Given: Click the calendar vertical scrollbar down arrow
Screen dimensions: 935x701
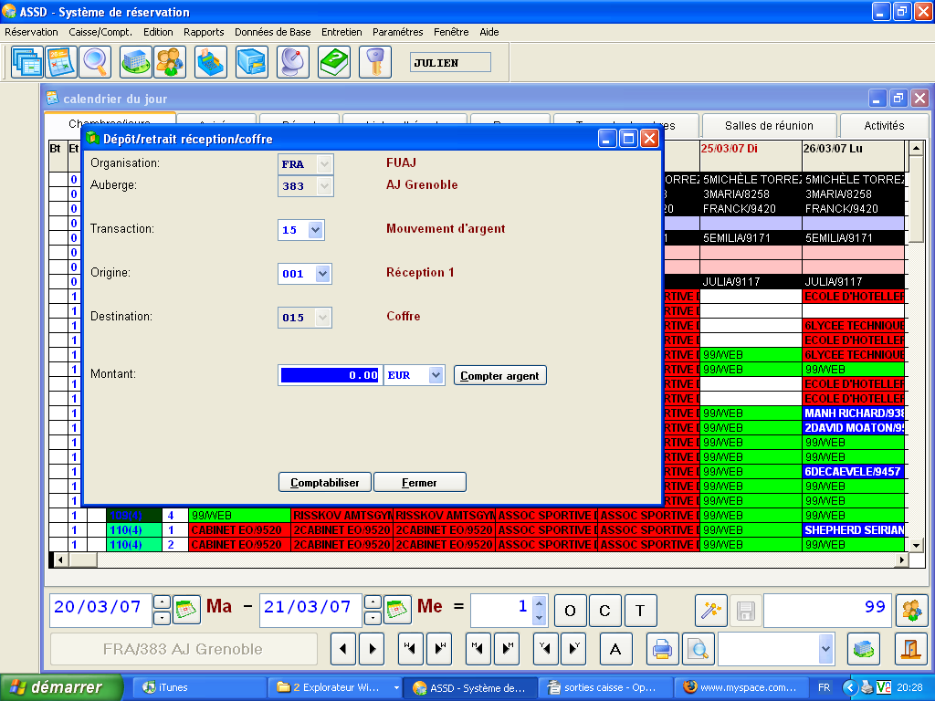Looking at the screenshot, I should (916, 545).
